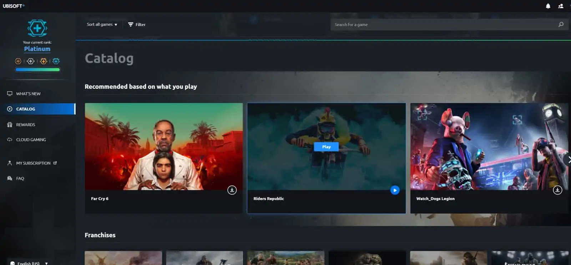Open My Subscription

pos(33,163)
